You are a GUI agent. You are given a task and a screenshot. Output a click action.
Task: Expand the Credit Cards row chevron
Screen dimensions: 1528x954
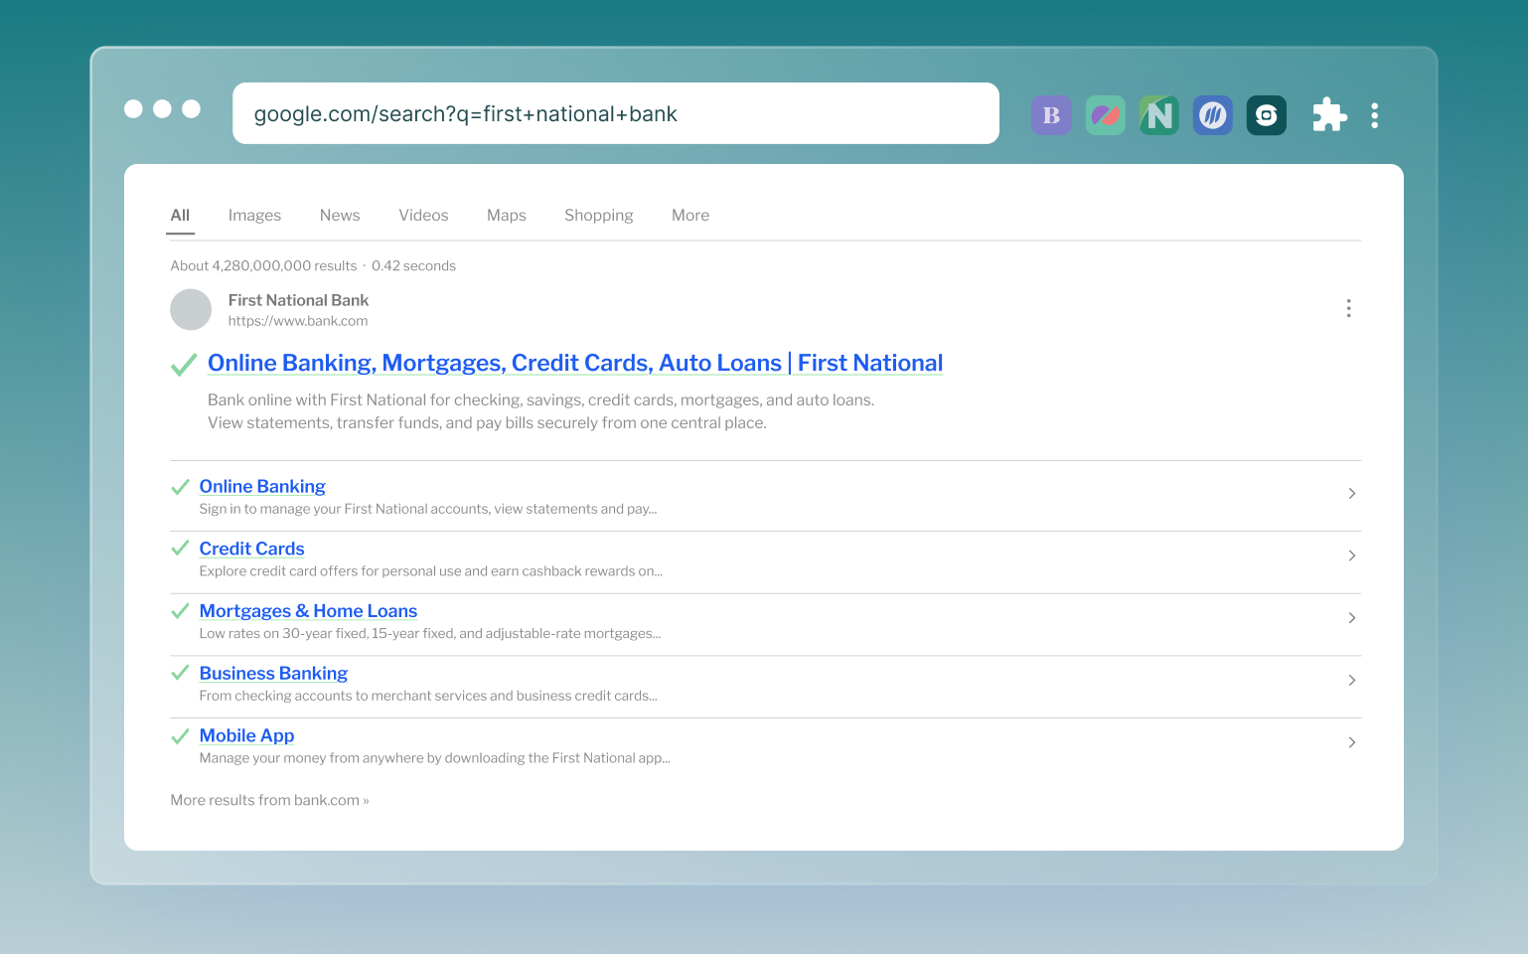(1352, 556)
